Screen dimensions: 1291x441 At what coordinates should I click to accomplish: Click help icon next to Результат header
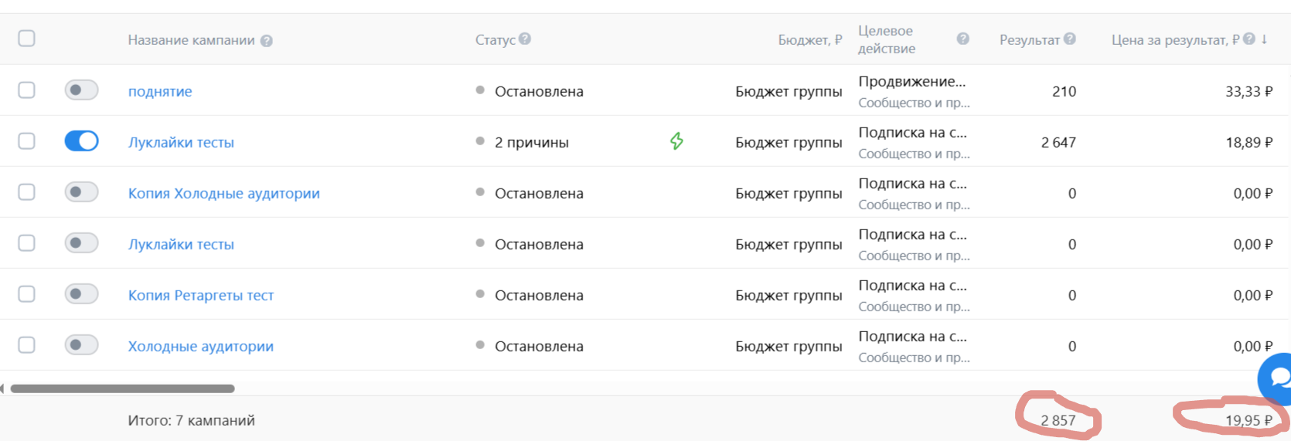pos(1070,39)
